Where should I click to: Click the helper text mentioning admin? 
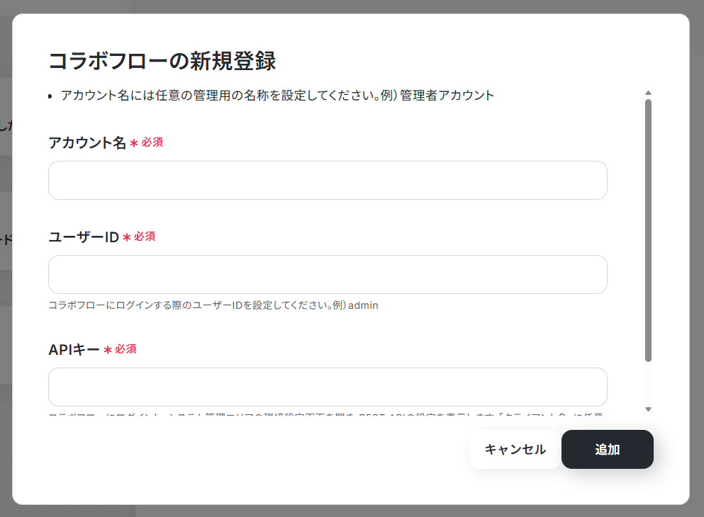point(213,305)
